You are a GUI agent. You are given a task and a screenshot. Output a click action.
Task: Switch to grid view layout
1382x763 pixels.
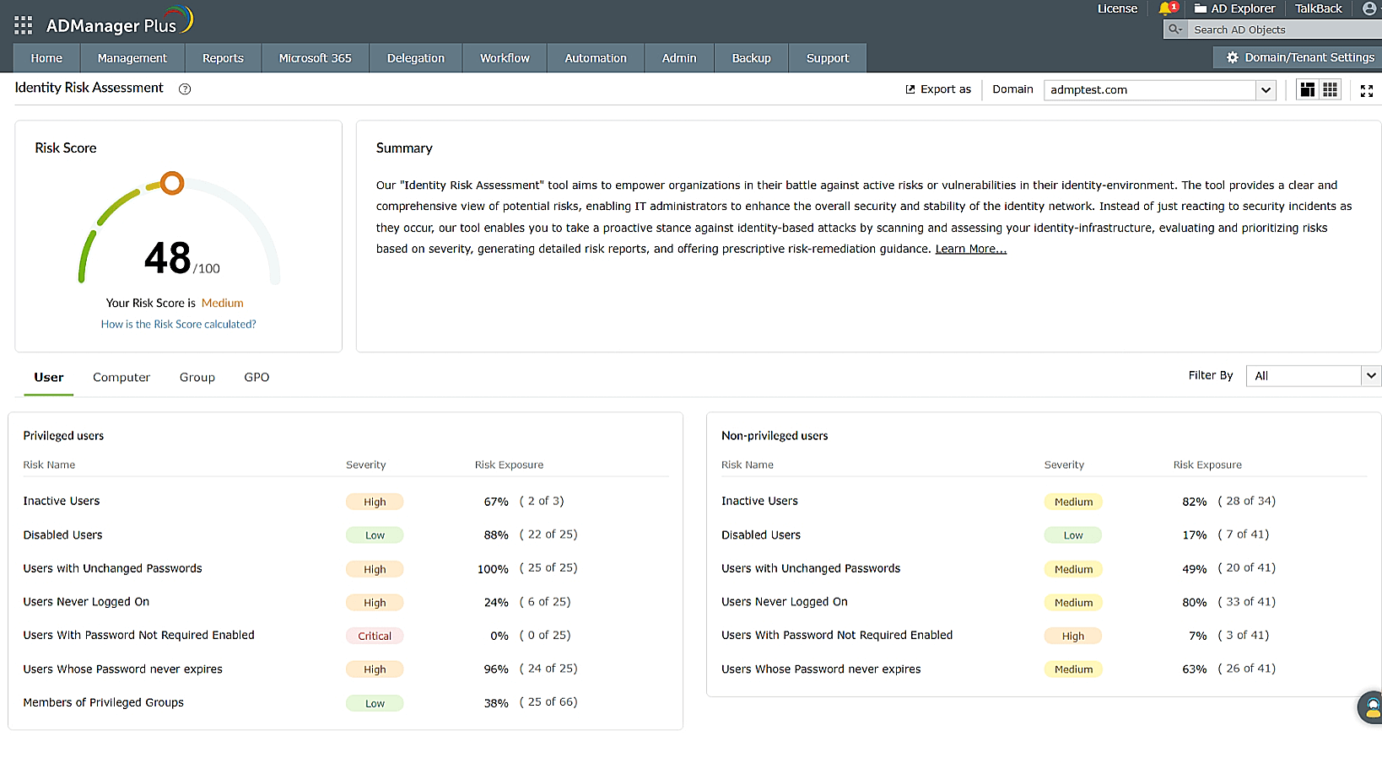(1331, 89)
